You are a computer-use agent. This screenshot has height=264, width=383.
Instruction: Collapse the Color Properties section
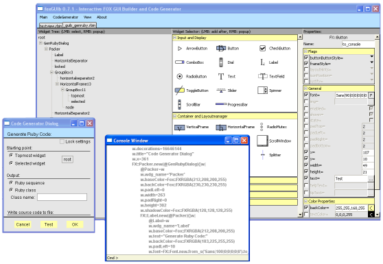[305, 201]
